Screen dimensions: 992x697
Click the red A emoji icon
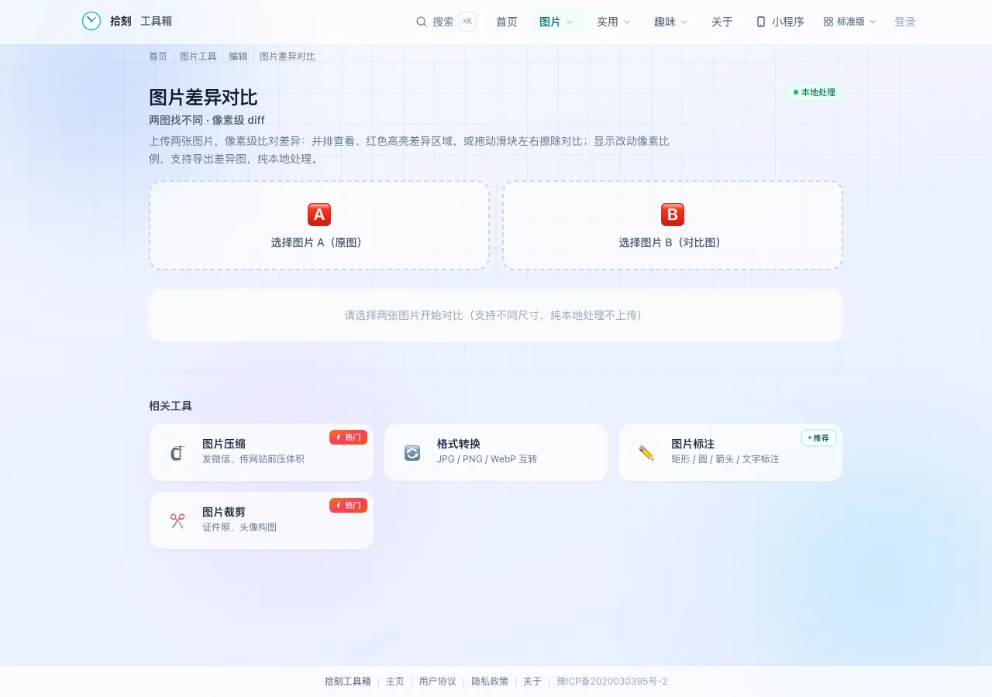[x=319, y=215]
